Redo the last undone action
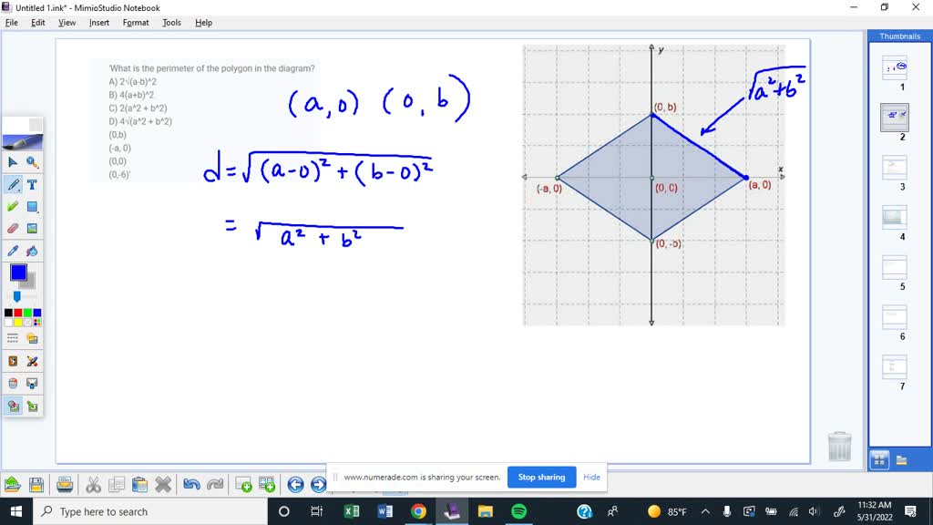This screenshot has height=525, width=933. click(215, 485)
